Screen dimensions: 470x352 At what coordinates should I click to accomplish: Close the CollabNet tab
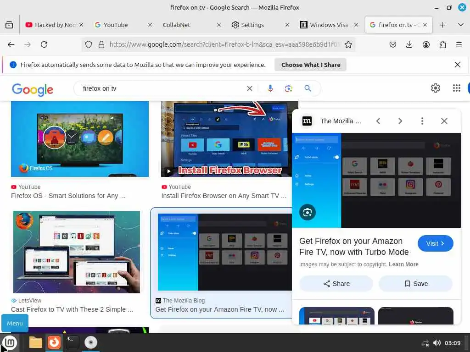219,25
